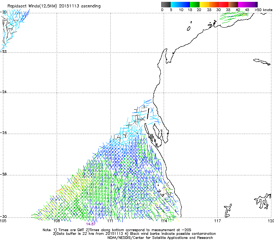Image resolution: width=274 pixels, height=240 pixels.
Task: Click the orange 25-30 knots legend swatch
Action: coord(214,4)
